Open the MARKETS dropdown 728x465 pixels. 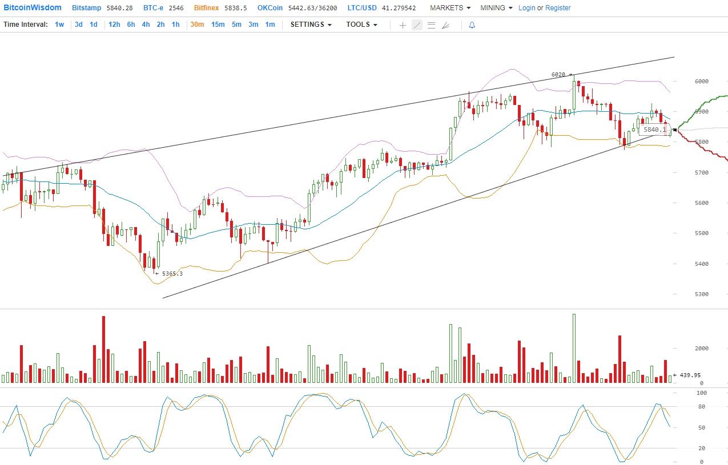point(450,8)
